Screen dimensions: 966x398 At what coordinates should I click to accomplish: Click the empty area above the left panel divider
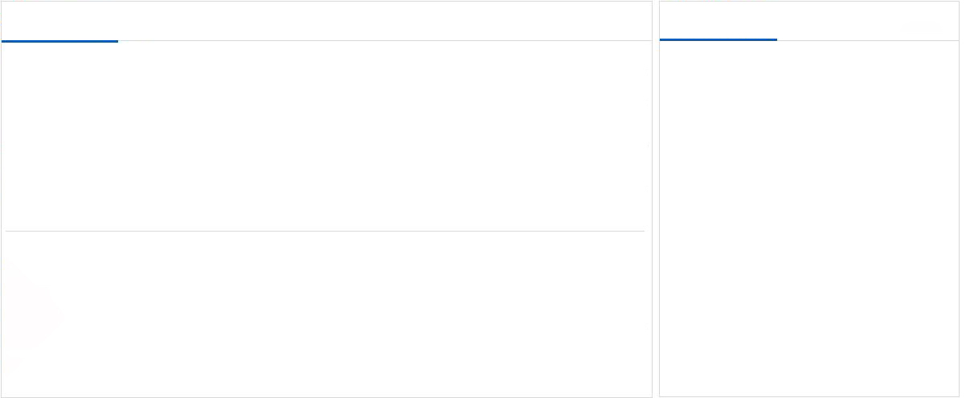click(x=325, y=135)
